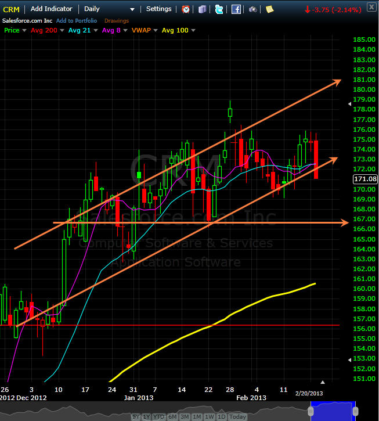The height and width of the screenshot is (421, 379).
Task: Click the Avg 8 indicator label
Action: pyautogui.click(x=111, y=30)
